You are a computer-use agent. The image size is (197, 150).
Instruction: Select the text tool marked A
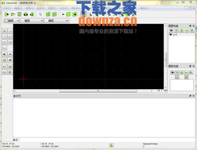[4, 54]
